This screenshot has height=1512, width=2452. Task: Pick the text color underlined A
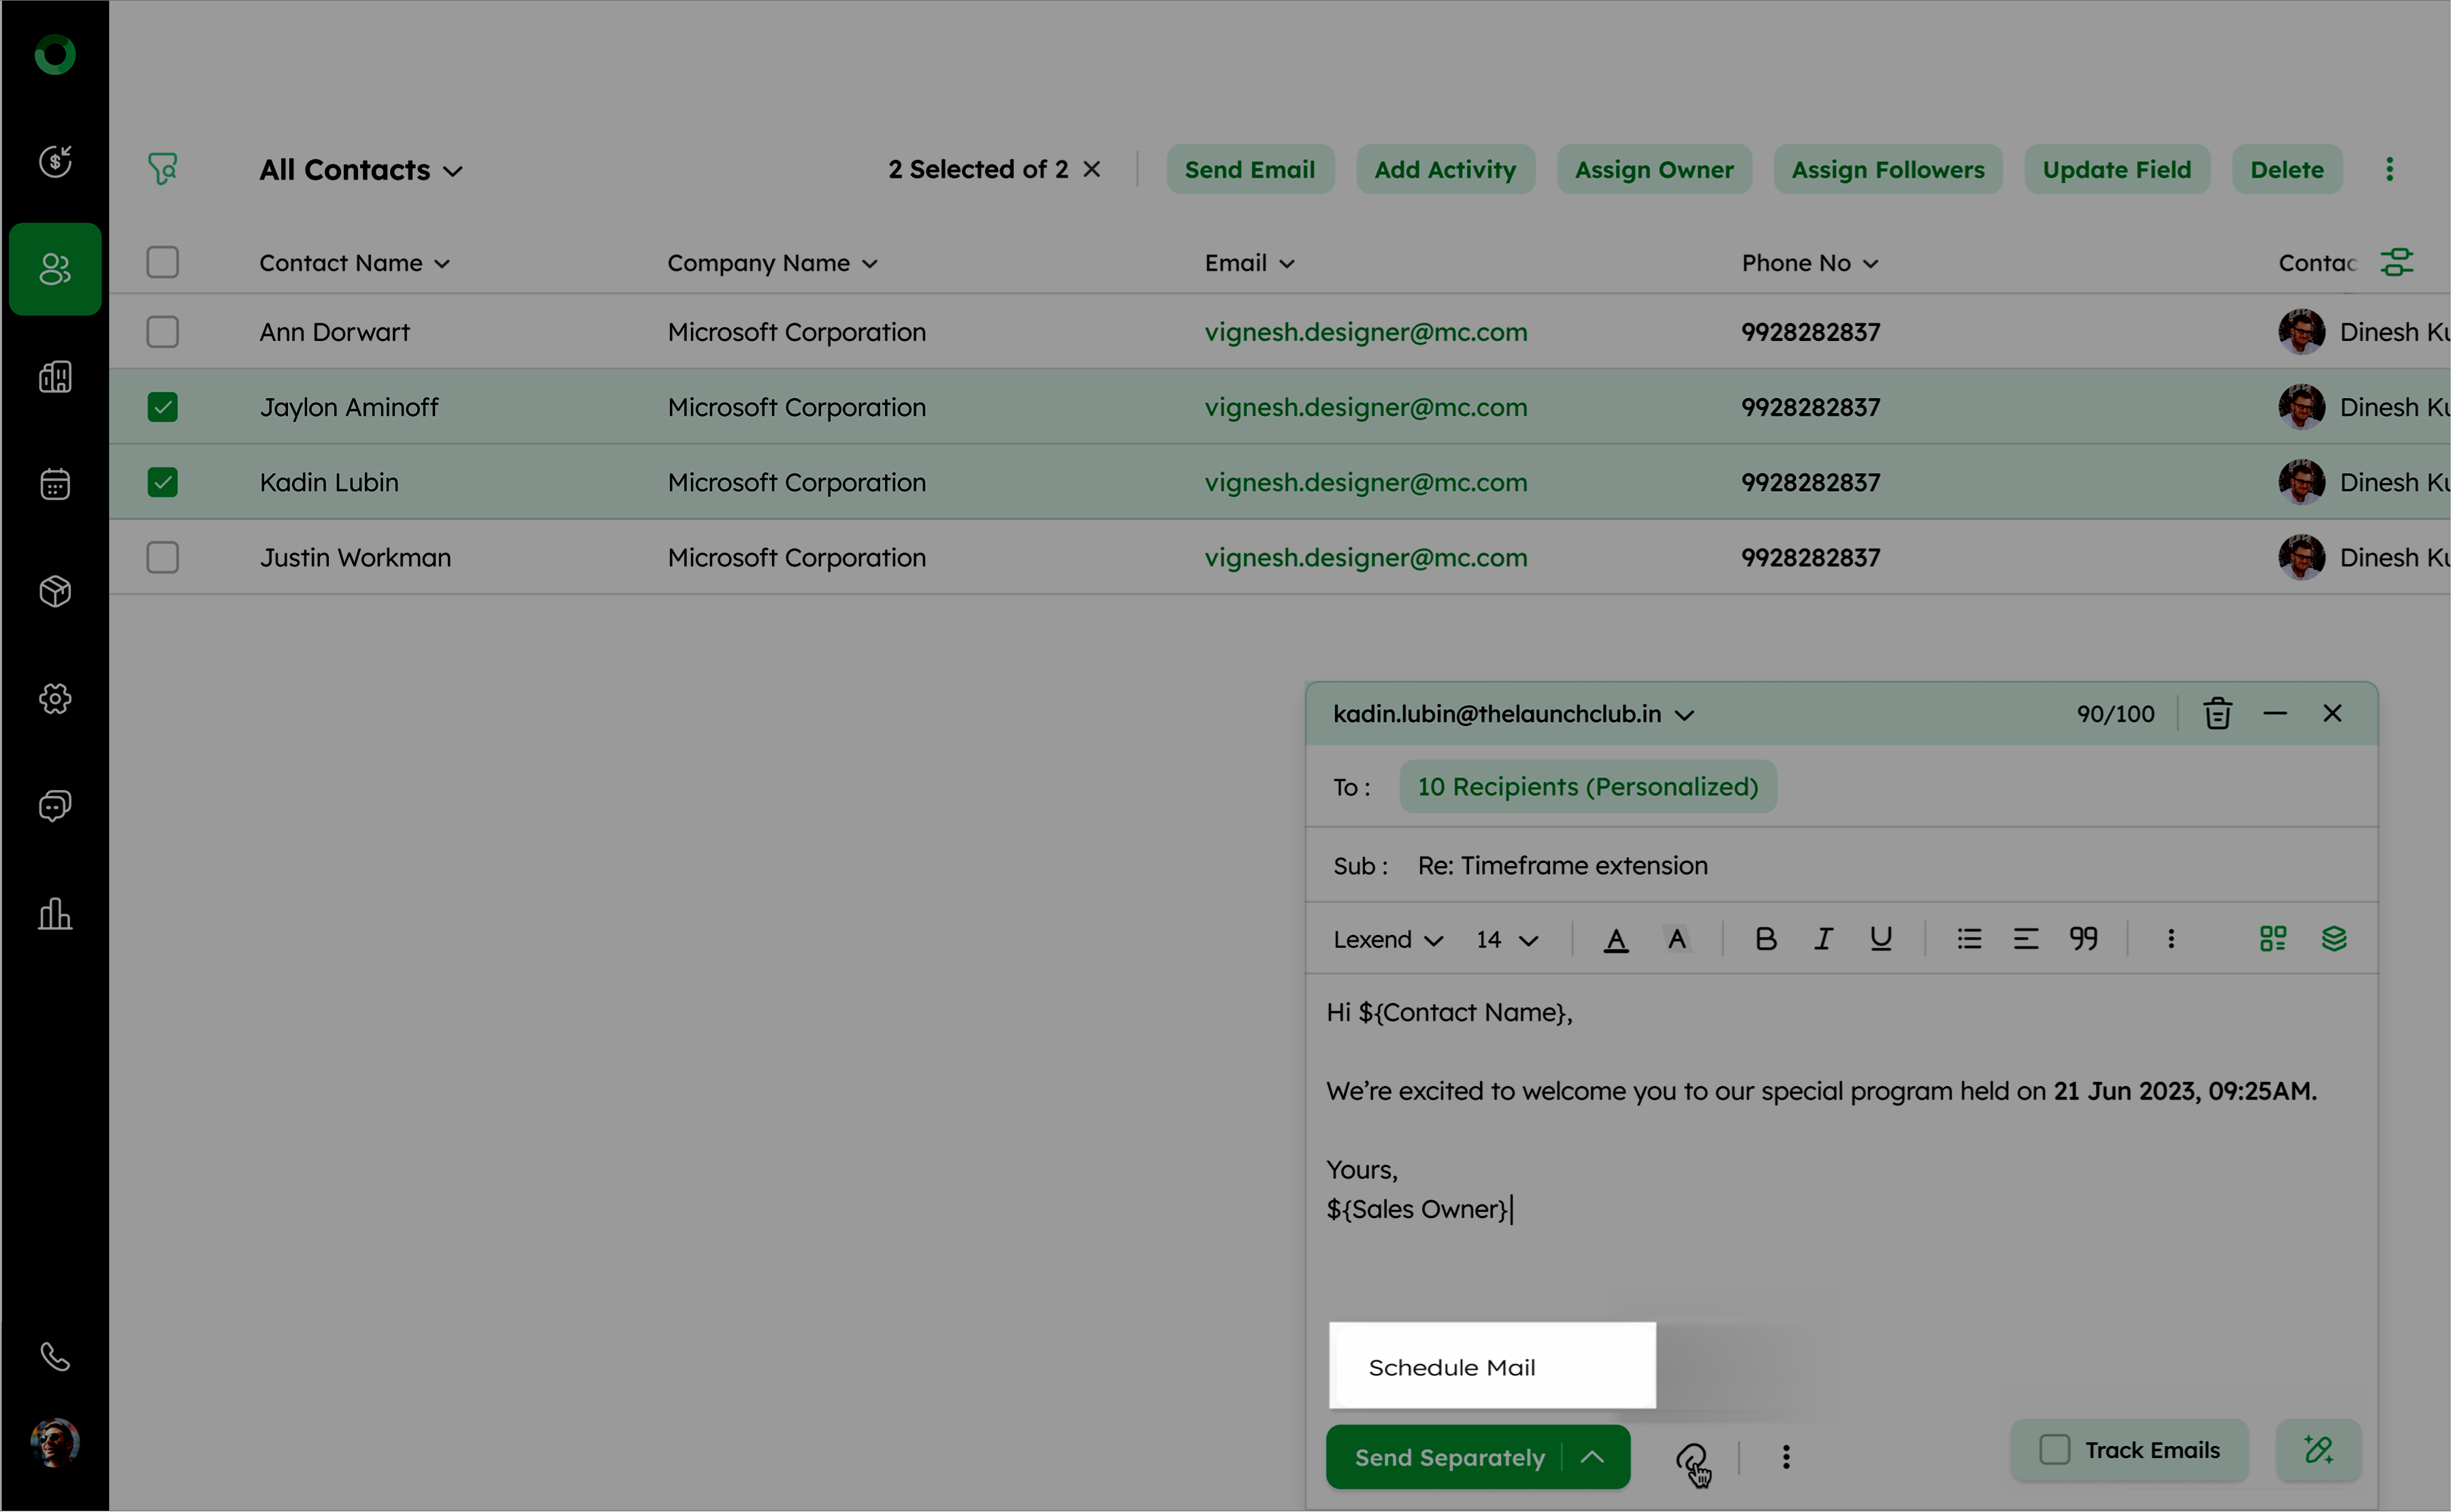pos(1615,939)
